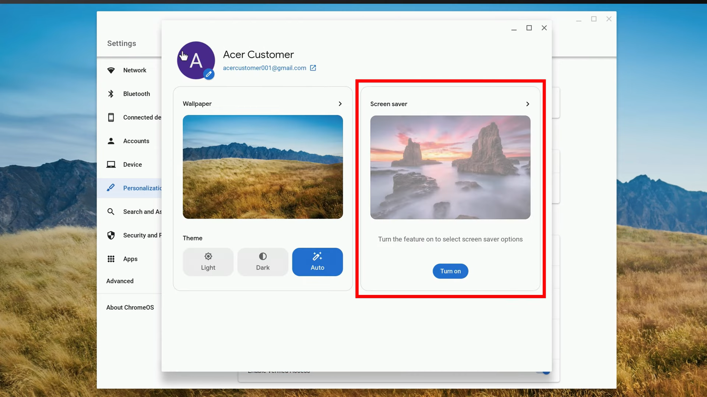The image size is (707, 397).
Task: Expand the Wallpaper section chevron
Action: coord(340,104)
